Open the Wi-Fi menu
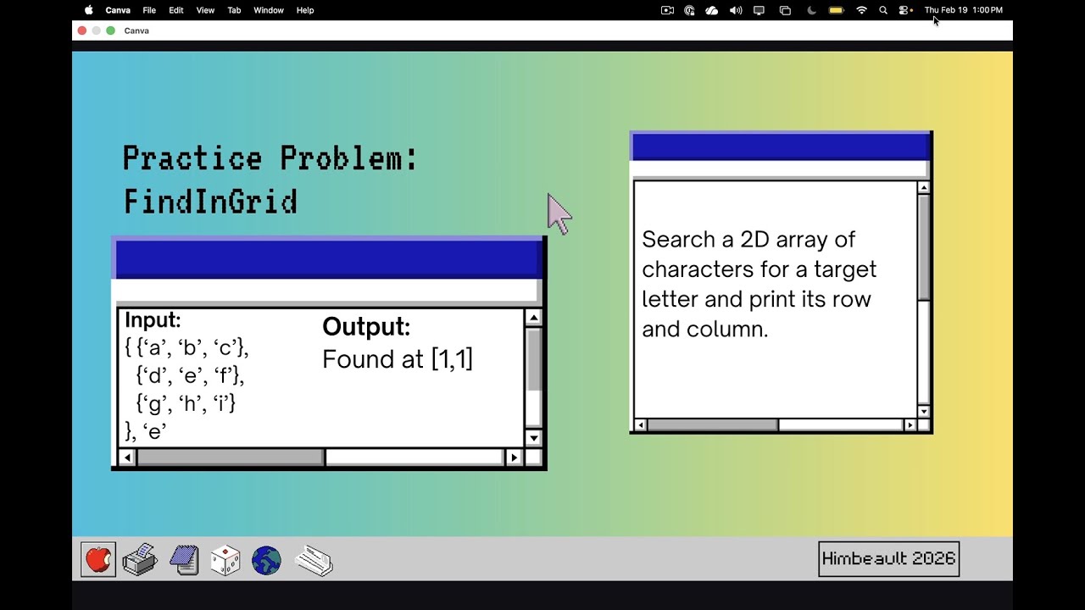Image resolution: width=1085 pixels, height=610 pixels. pos(862,10)
